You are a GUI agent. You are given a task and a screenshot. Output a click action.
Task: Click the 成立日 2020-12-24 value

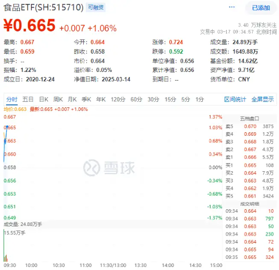coord(40,79)
